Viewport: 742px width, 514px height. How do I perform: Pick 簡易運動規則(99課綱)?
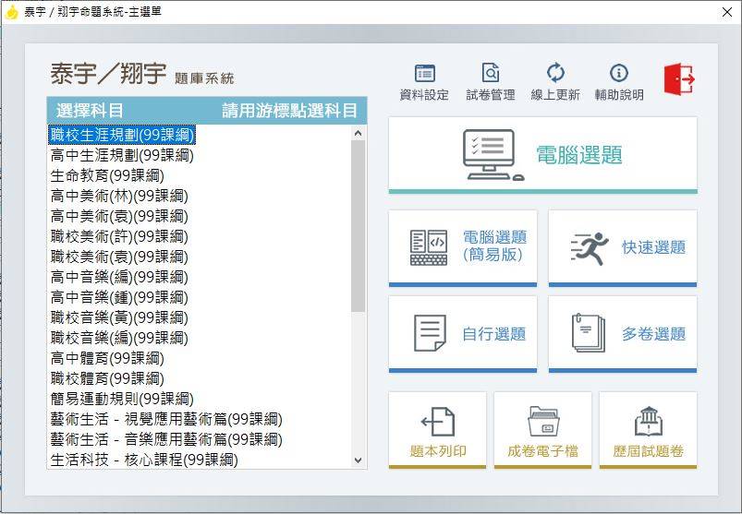(122, 399)
